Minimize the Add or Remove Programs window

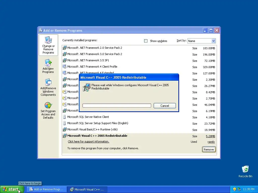[x=205, y=30]
